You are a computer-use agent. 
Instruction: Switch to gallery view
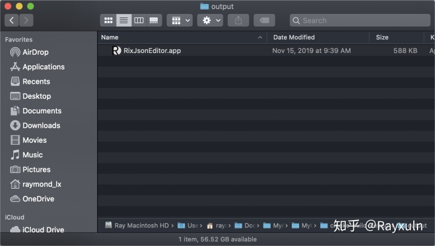tap(154, 20)
